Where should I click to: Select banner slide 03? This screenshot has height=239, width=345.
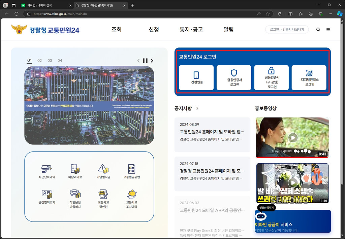[x=50, y=61]
